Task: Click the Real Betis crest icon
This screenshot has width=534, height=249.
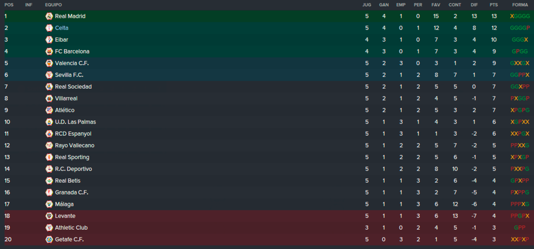Action: point(49,181)
